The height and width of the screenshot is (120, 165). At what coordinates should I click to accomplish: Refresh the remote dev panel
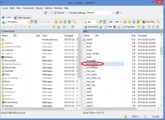[138, 22]
